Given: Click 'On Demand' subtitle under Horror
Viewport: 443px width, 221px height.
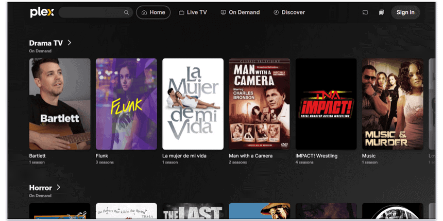Looking at the screenshot, I should pyautogui.click(x=40, y=196).
